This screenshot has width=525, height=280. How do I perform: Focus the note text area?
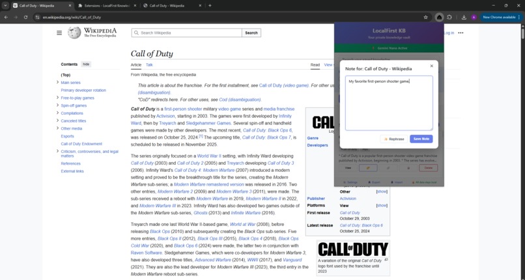(x=389, y=103)
